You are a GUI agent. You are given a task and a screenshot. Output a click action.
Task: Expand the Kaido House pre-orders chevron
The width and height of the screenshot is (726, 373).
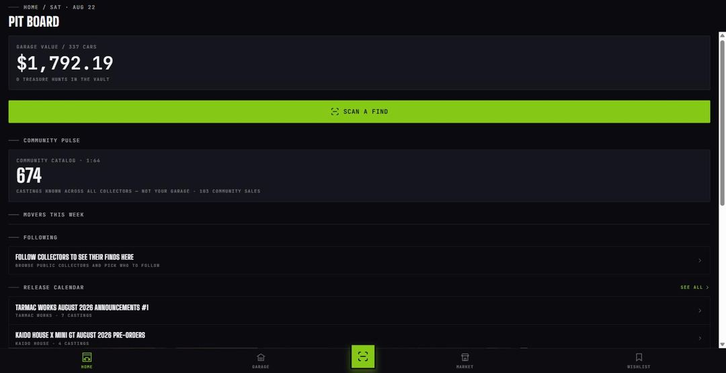700,338
